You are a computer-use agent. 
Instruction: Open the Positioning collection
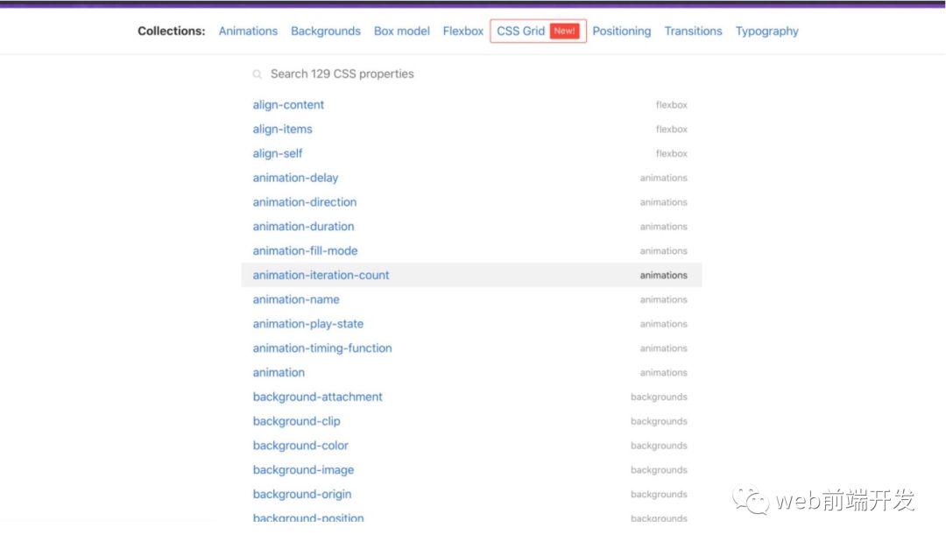621,31
